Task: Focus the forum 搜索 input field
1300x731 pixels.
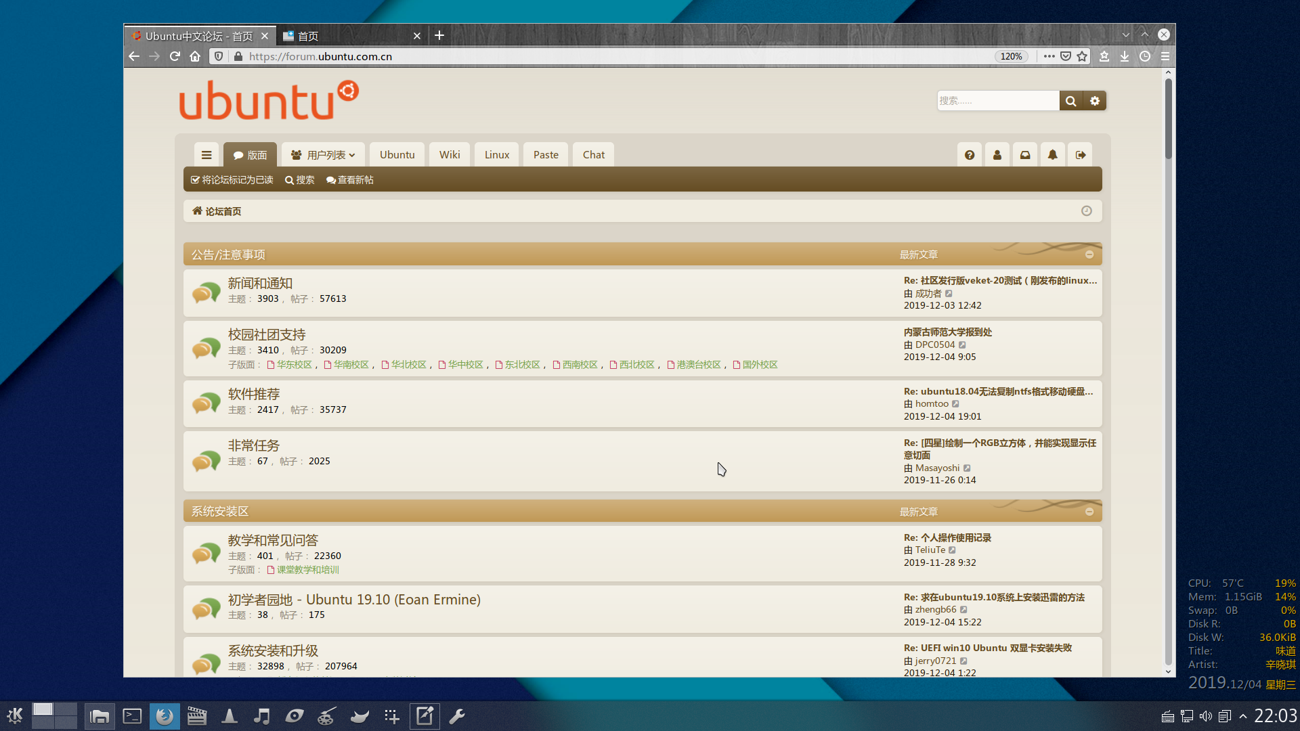Action: (x=998, y=101)
